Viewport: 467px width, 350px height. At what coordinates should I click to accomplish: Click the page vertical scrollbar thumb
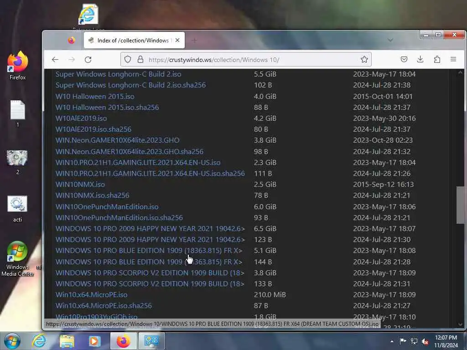pyautogui.click(x=461, y=205)
